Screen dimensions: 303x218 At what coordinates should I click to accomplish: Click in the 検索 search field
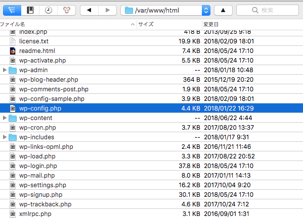268,10
